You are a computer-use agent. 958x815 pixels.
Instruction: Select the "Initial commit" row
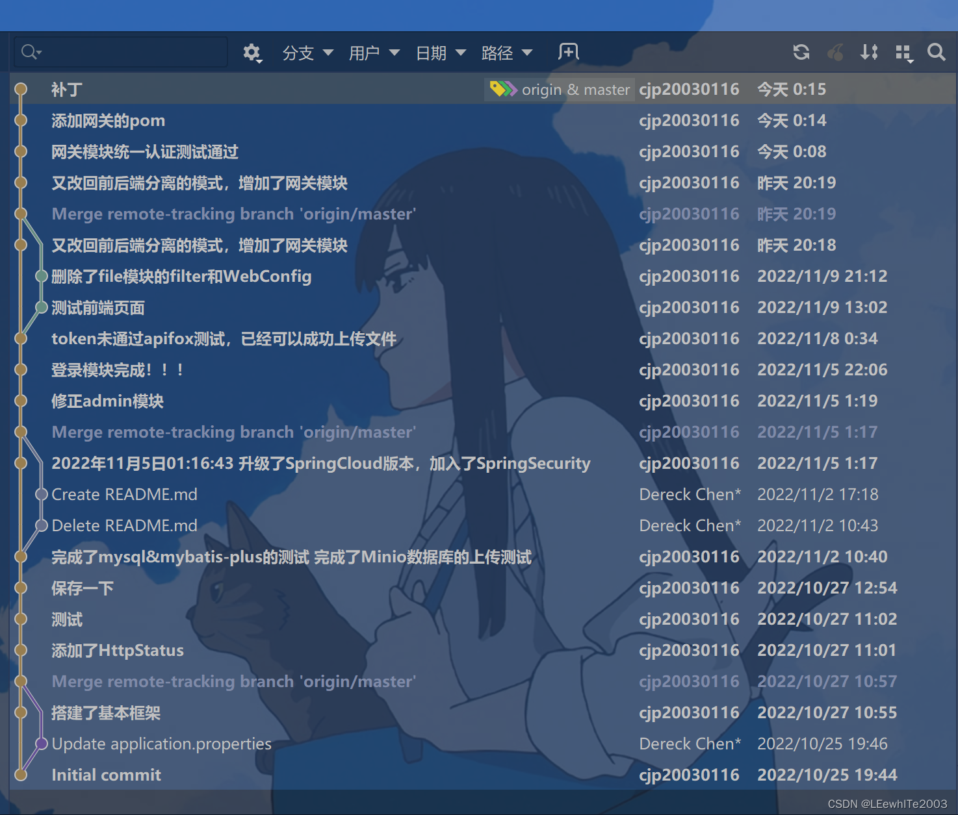point(483,775)
